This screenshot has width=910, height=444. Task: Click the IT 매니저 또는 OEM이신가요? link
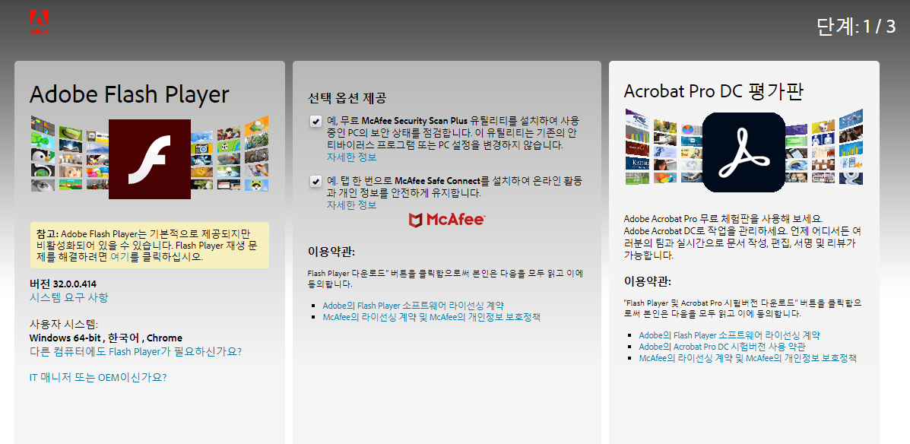coord(98,376)
